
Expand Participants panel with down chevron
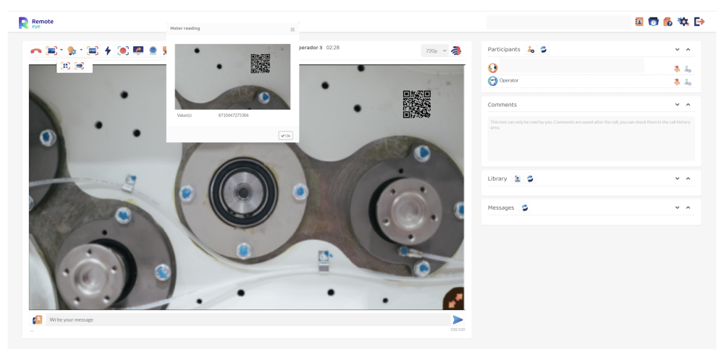[x=678, y=49]
